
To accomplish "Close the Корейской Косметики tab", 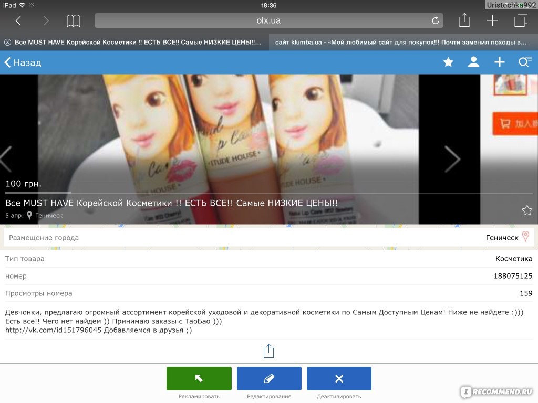I will click(x=7, y=42).
